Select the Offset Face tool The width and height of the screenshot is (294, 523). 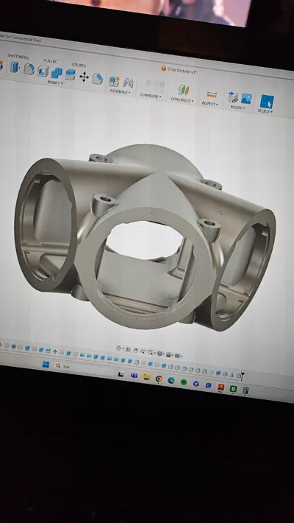tap(71, 74)
